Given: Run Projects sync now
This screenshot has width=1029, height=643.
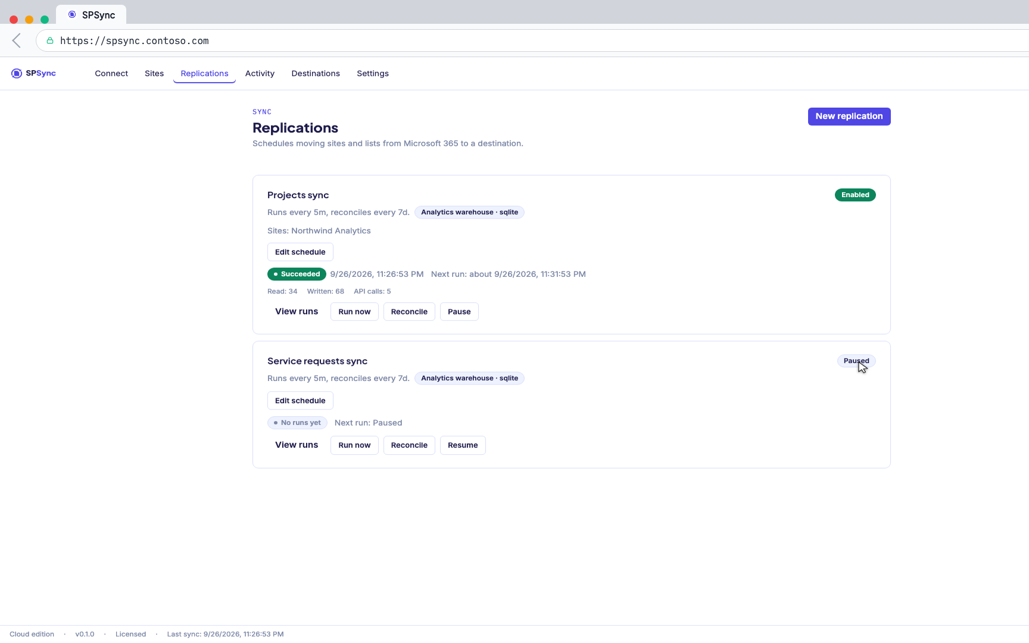Looking at the screenshot, I should [354, 311].
